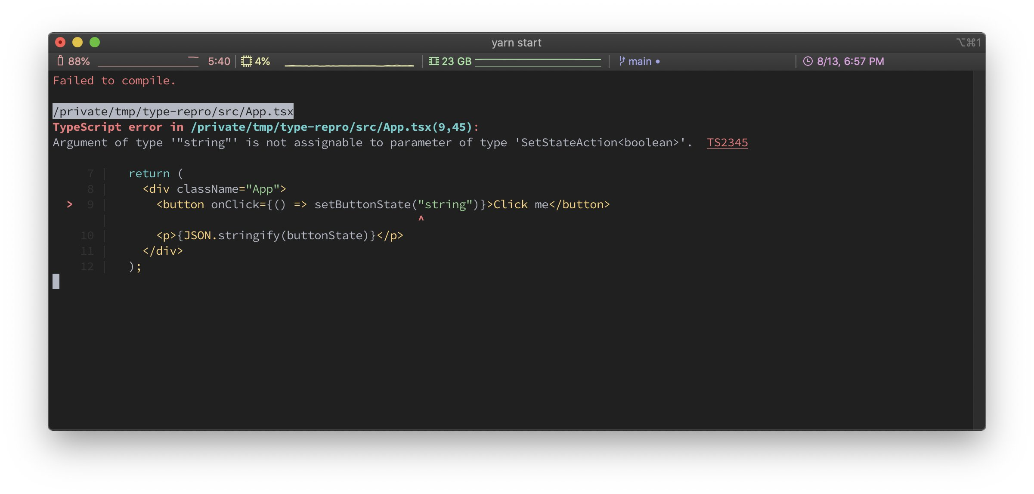
Task: Click the clock icon in status bar
Action: [808, 61]
